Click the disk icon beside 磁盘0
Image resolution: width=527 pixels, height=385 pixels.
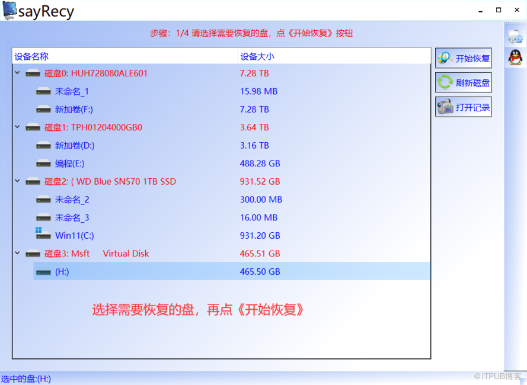pyautogui.click(x=33, y=73)
